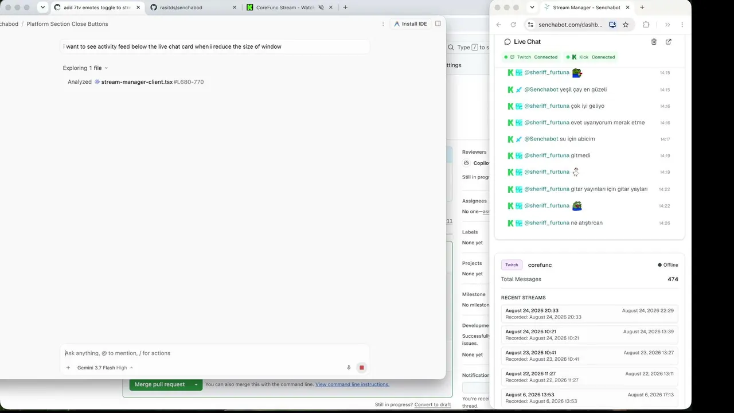Image resolution: width=734 pixels, height=413 pixels.
Task: Close the CoreFunc Stream tab
Action: pos(331,7)
